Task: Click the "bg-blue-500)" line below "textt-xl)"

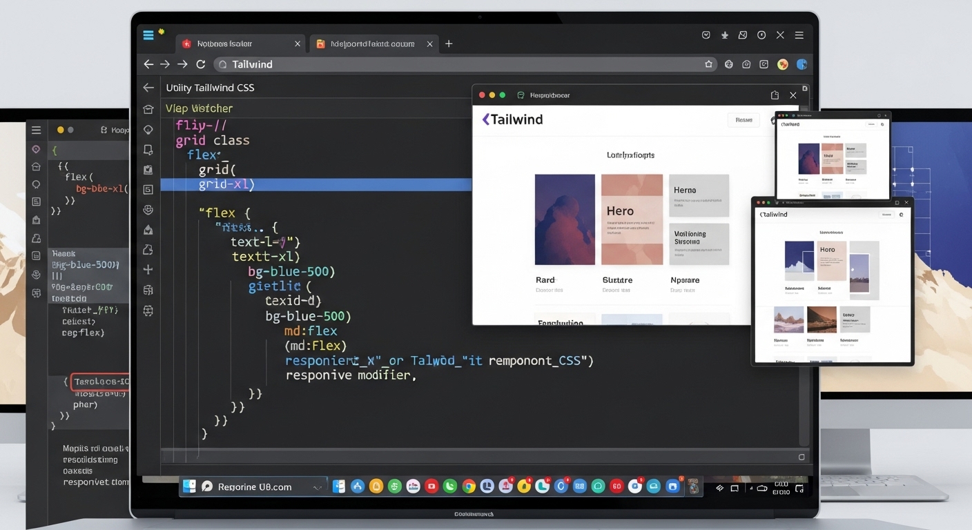Action: point(291,272)
